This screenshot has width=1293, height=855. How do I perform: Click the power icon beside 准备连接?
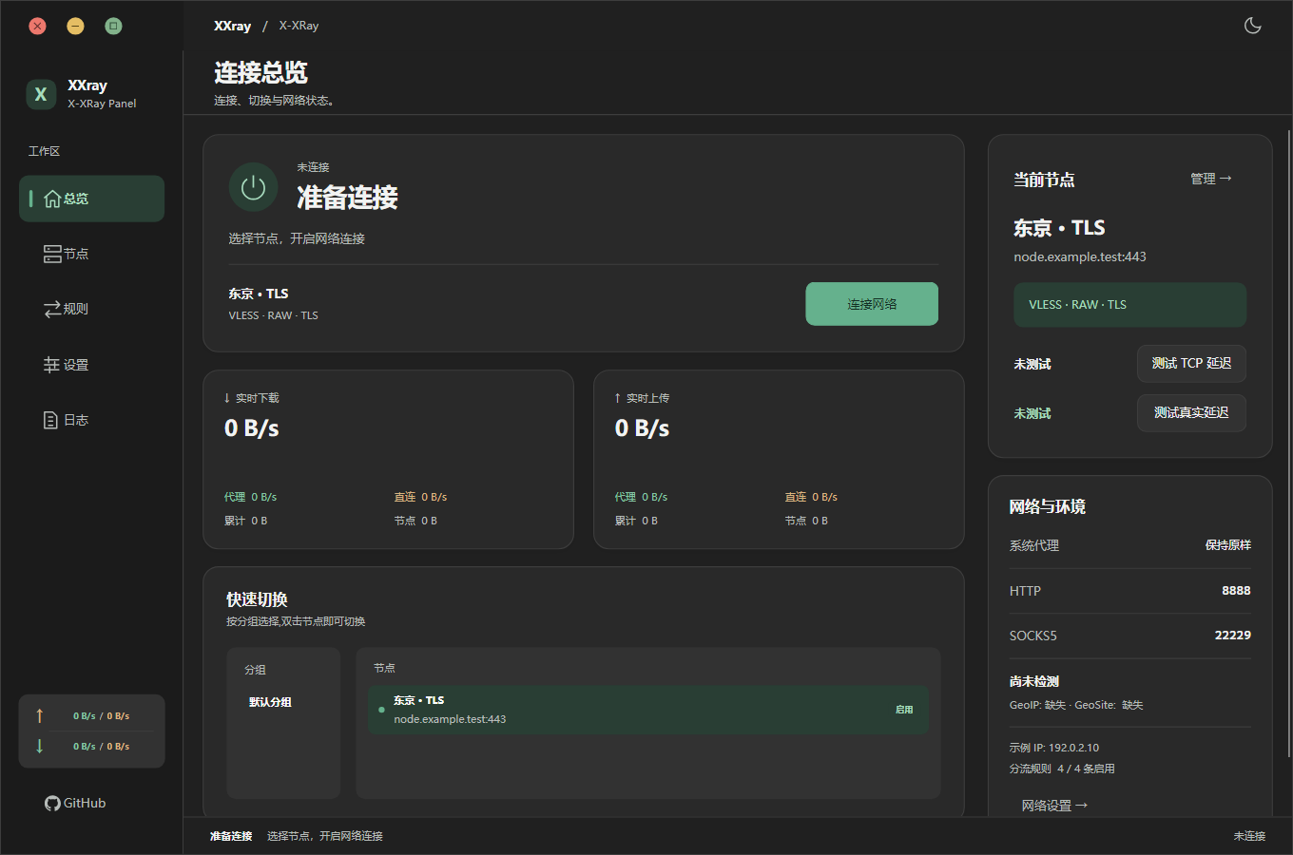click(253, 187)
